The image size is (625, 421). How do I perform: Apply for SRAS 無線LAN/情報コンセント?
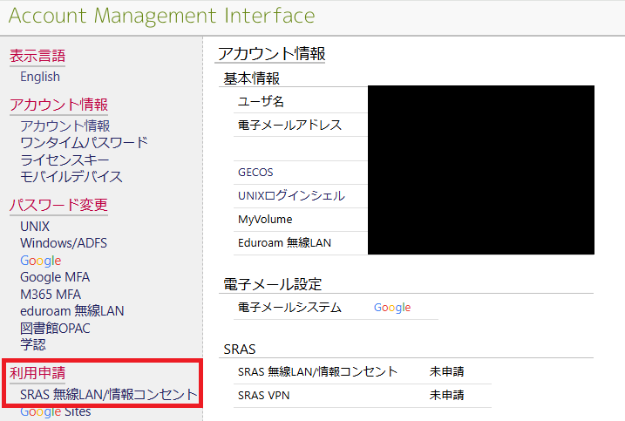click(x=108, y=395)
